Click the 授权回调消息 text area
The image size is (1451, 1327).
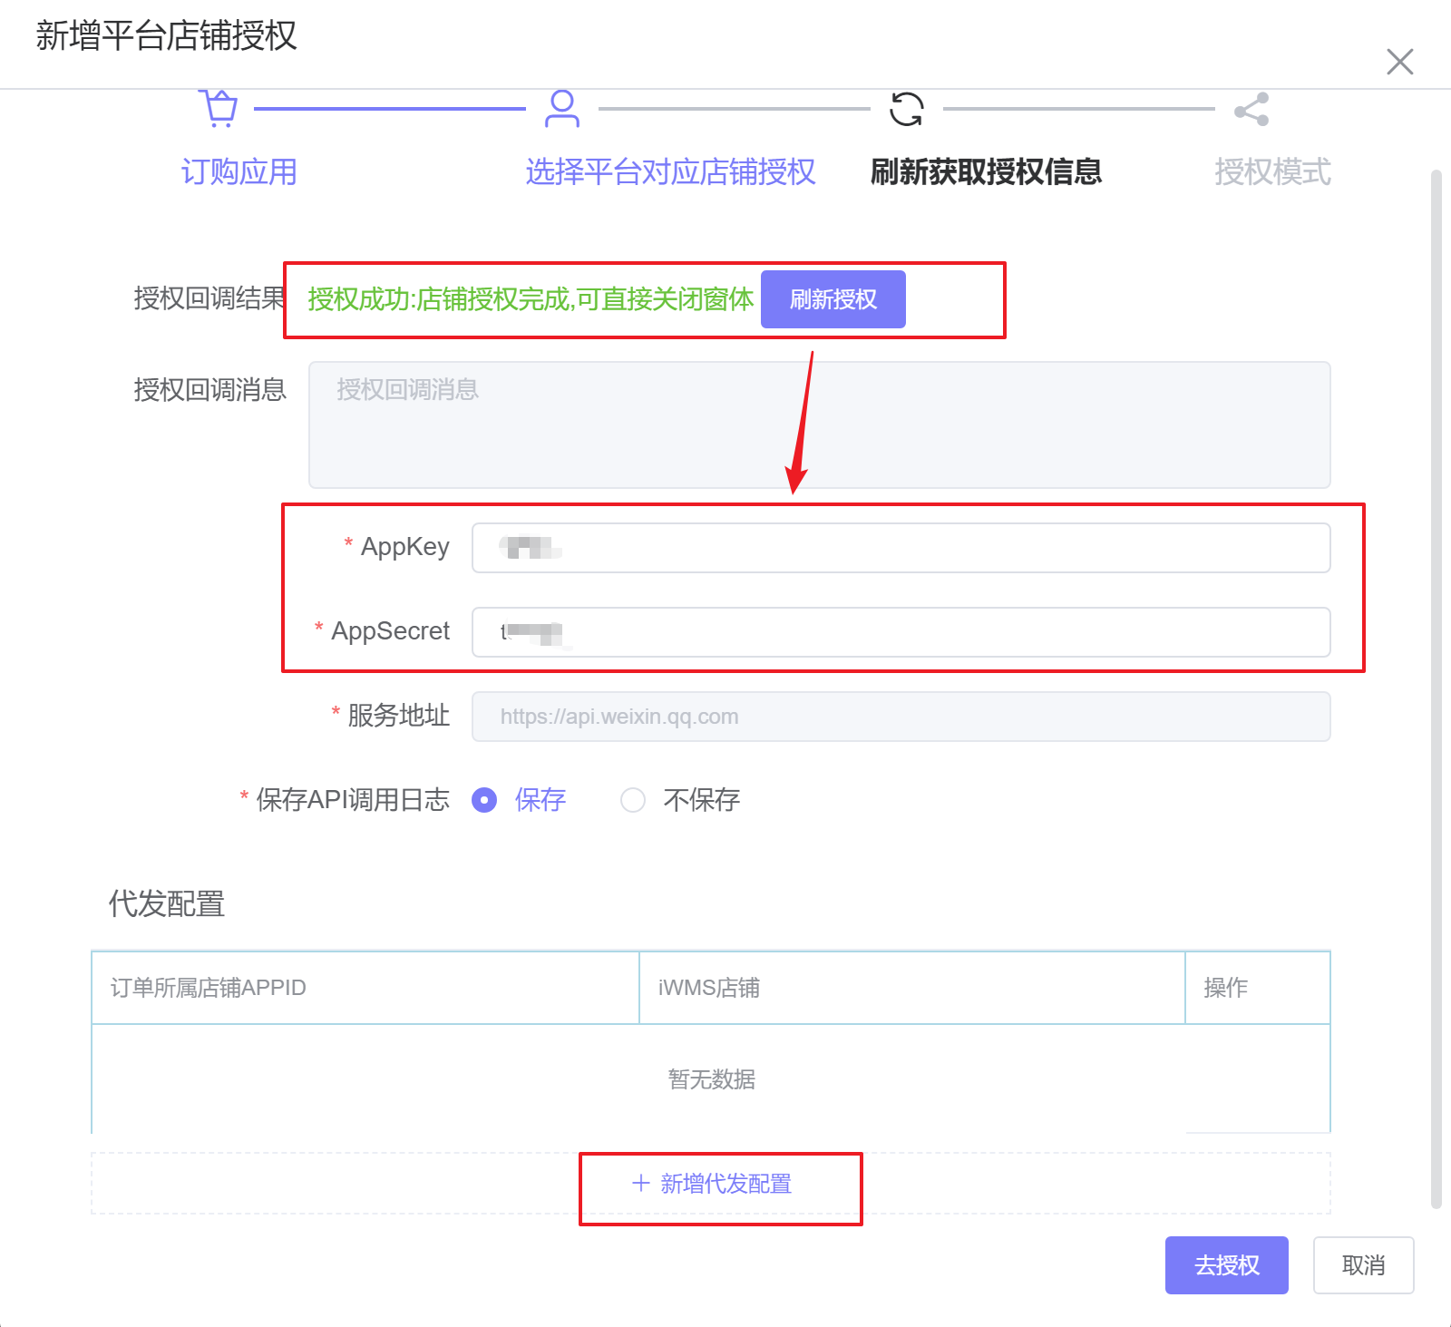(819, 424)
